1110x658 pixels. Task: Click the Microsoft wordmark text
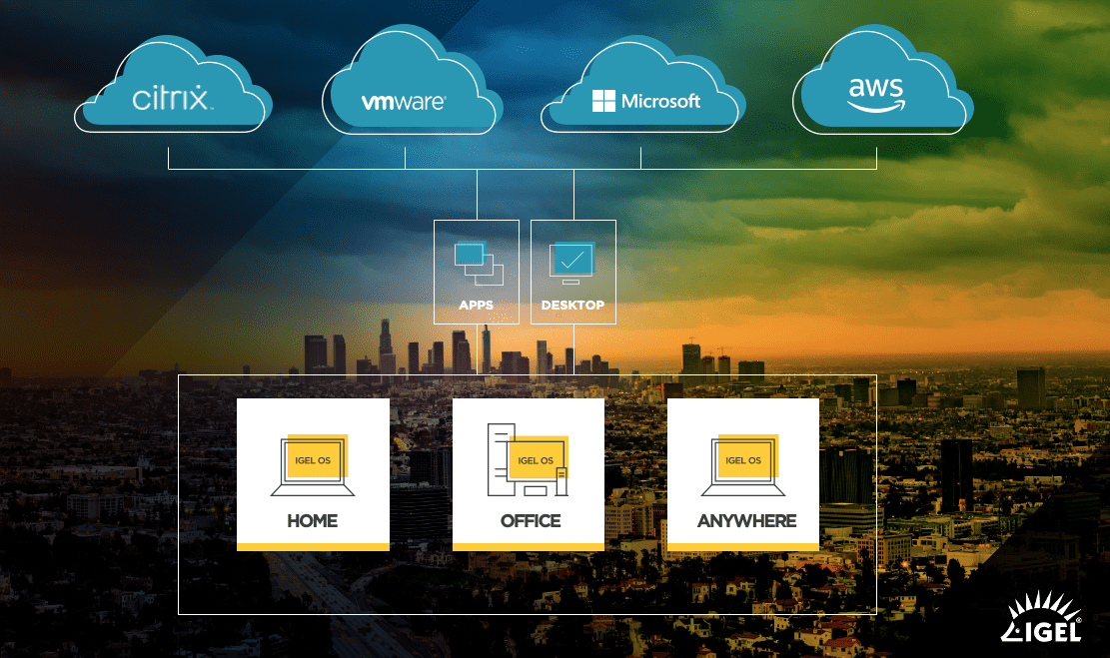(x=661, y=101)
